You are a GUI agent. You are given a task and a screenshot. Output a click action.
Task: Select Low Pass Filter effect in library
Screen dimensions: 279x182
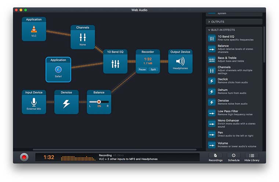228,113
